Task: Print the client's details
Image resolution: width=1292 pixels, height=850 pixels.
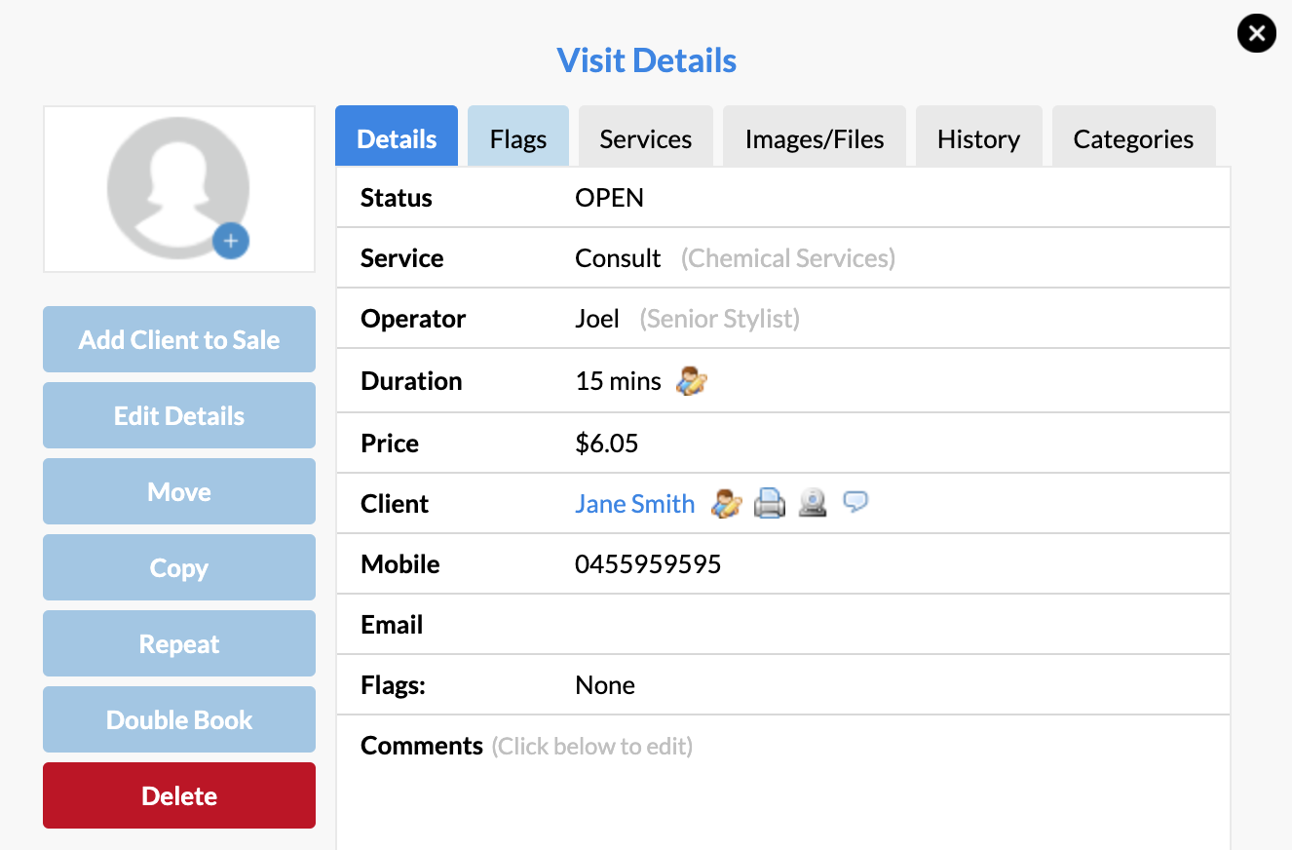Action: (x=770, y=503)
